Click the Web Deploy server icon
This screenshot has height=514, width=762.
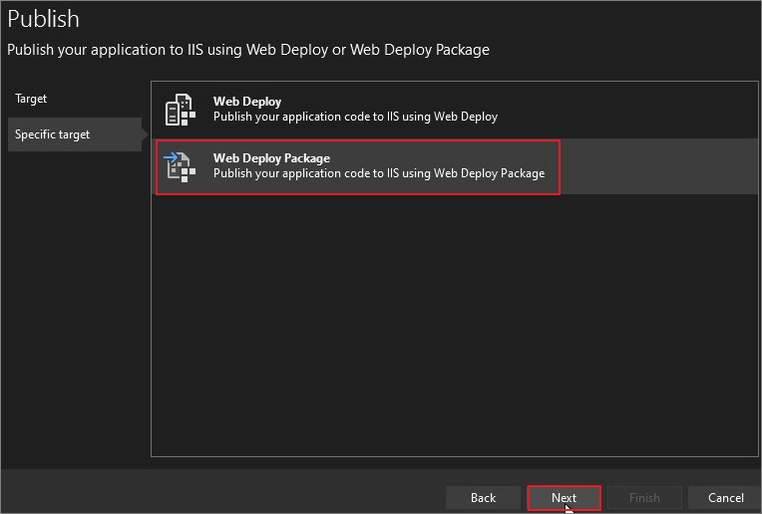pyautogui.click(x=181, y=110)
